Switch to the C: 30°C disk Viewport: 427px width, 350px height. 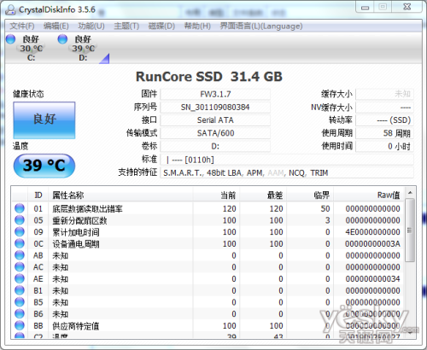[x=31, y=49]
